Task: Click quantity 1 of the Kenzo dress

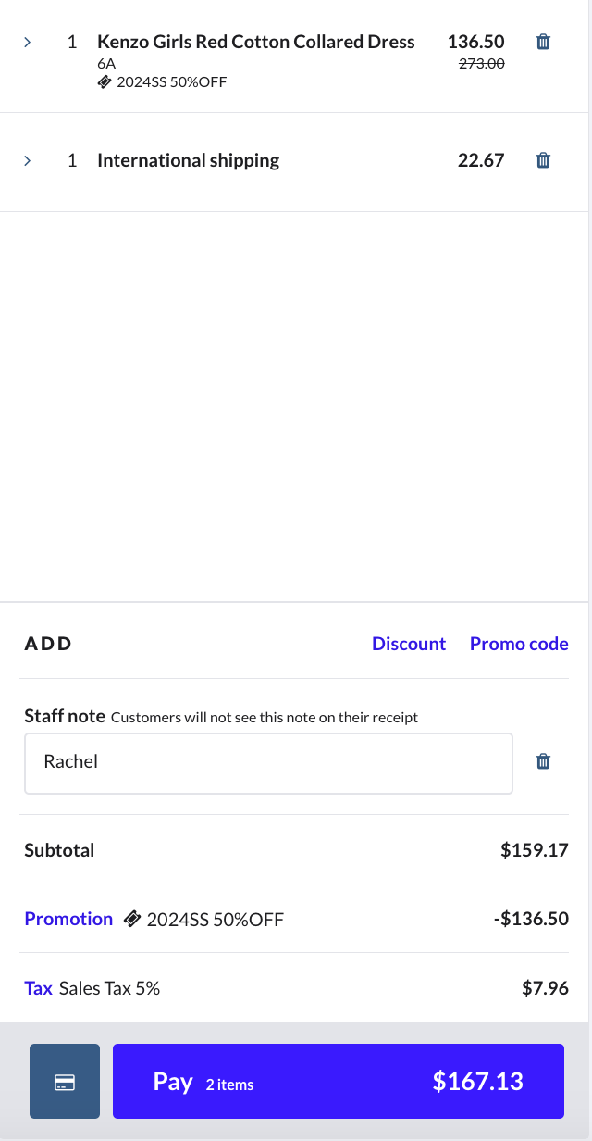Action: coord(72,42)
